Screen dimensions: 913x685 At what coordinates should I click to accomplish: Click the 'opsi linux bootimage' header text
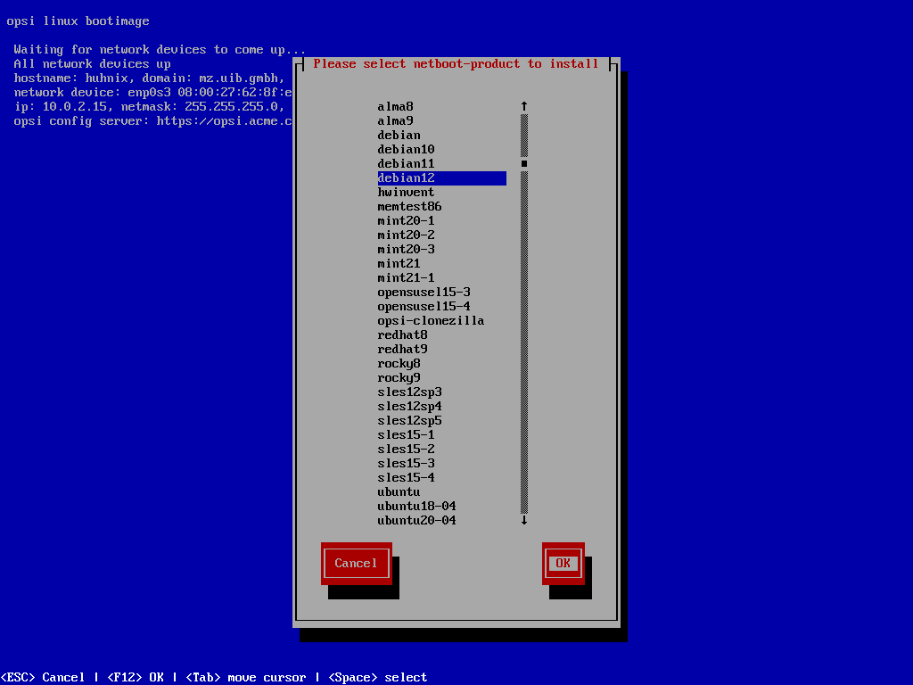click(x=78, y=21)
